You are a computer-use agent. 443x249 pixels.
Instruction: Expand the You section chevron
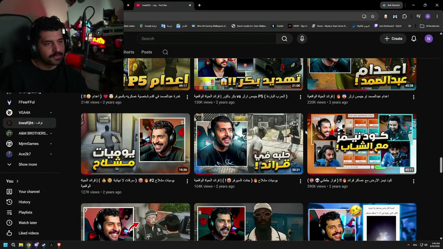pyautogui.click(x=17, y=181)
